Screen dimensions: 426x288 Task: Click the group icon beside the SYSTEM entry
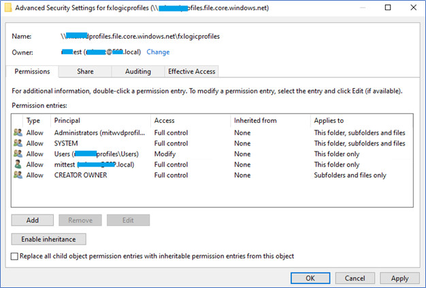tap(18, 143)
